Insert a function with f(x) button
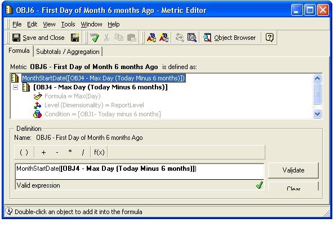Viewport: 334px width, 250px height. 99,152
